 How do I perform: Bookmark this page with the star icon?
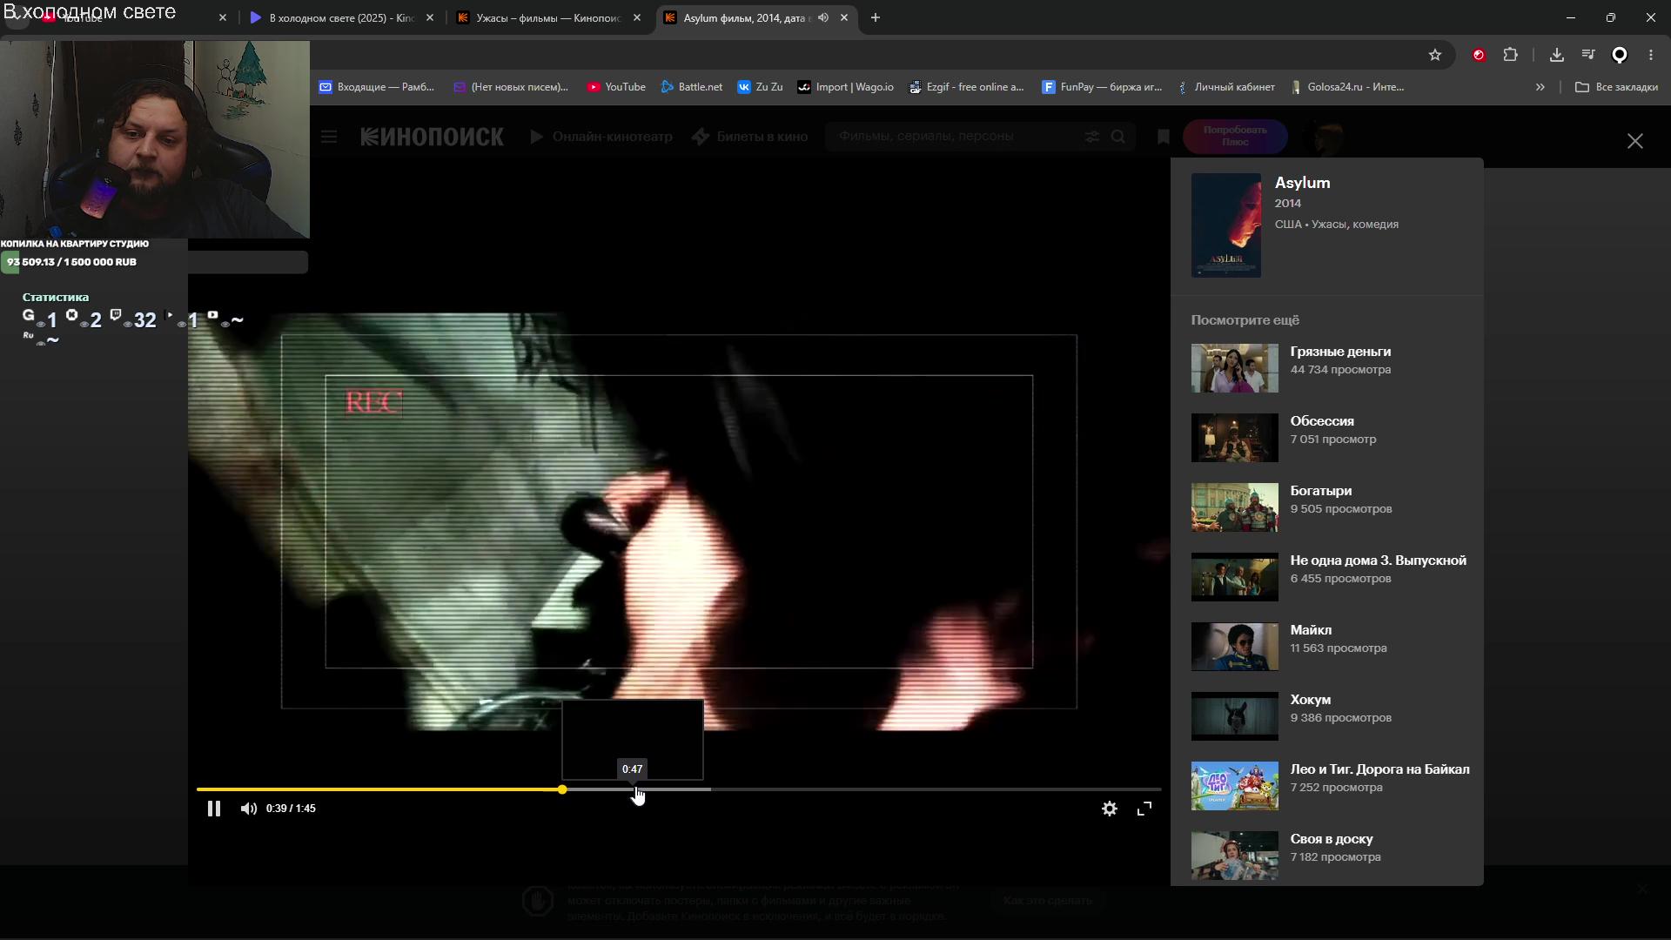click(1435, 55)
